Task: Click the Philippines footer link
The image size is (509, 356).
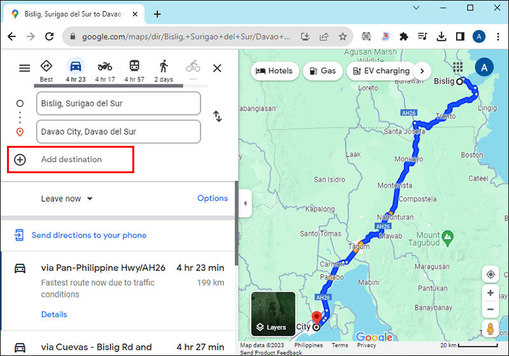Action: tap(309, 345)
